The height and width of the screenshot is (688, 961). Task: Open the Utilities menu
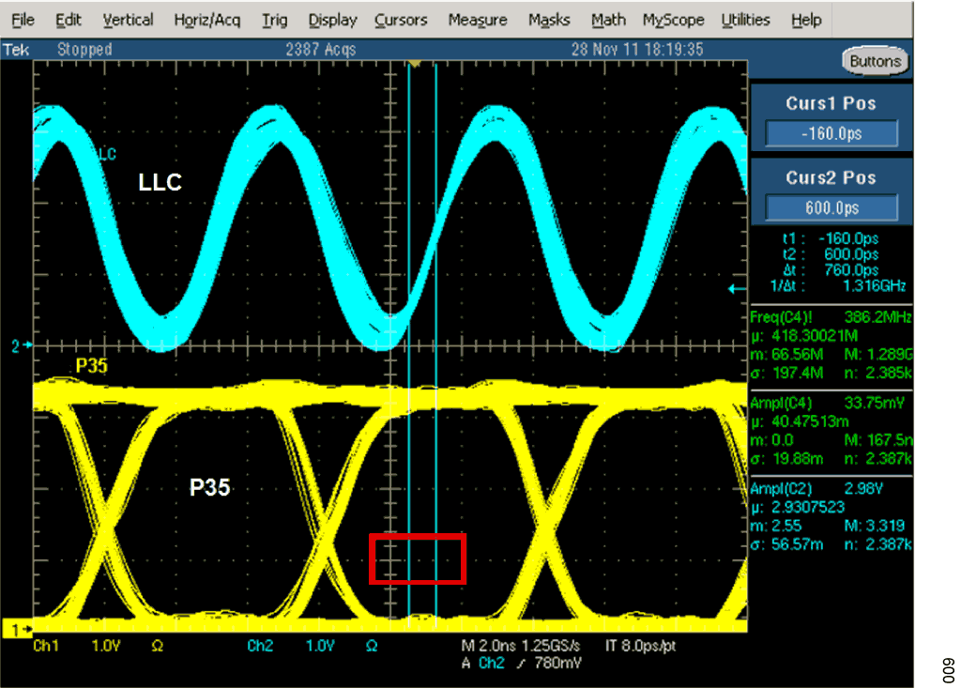click(746, 20)
